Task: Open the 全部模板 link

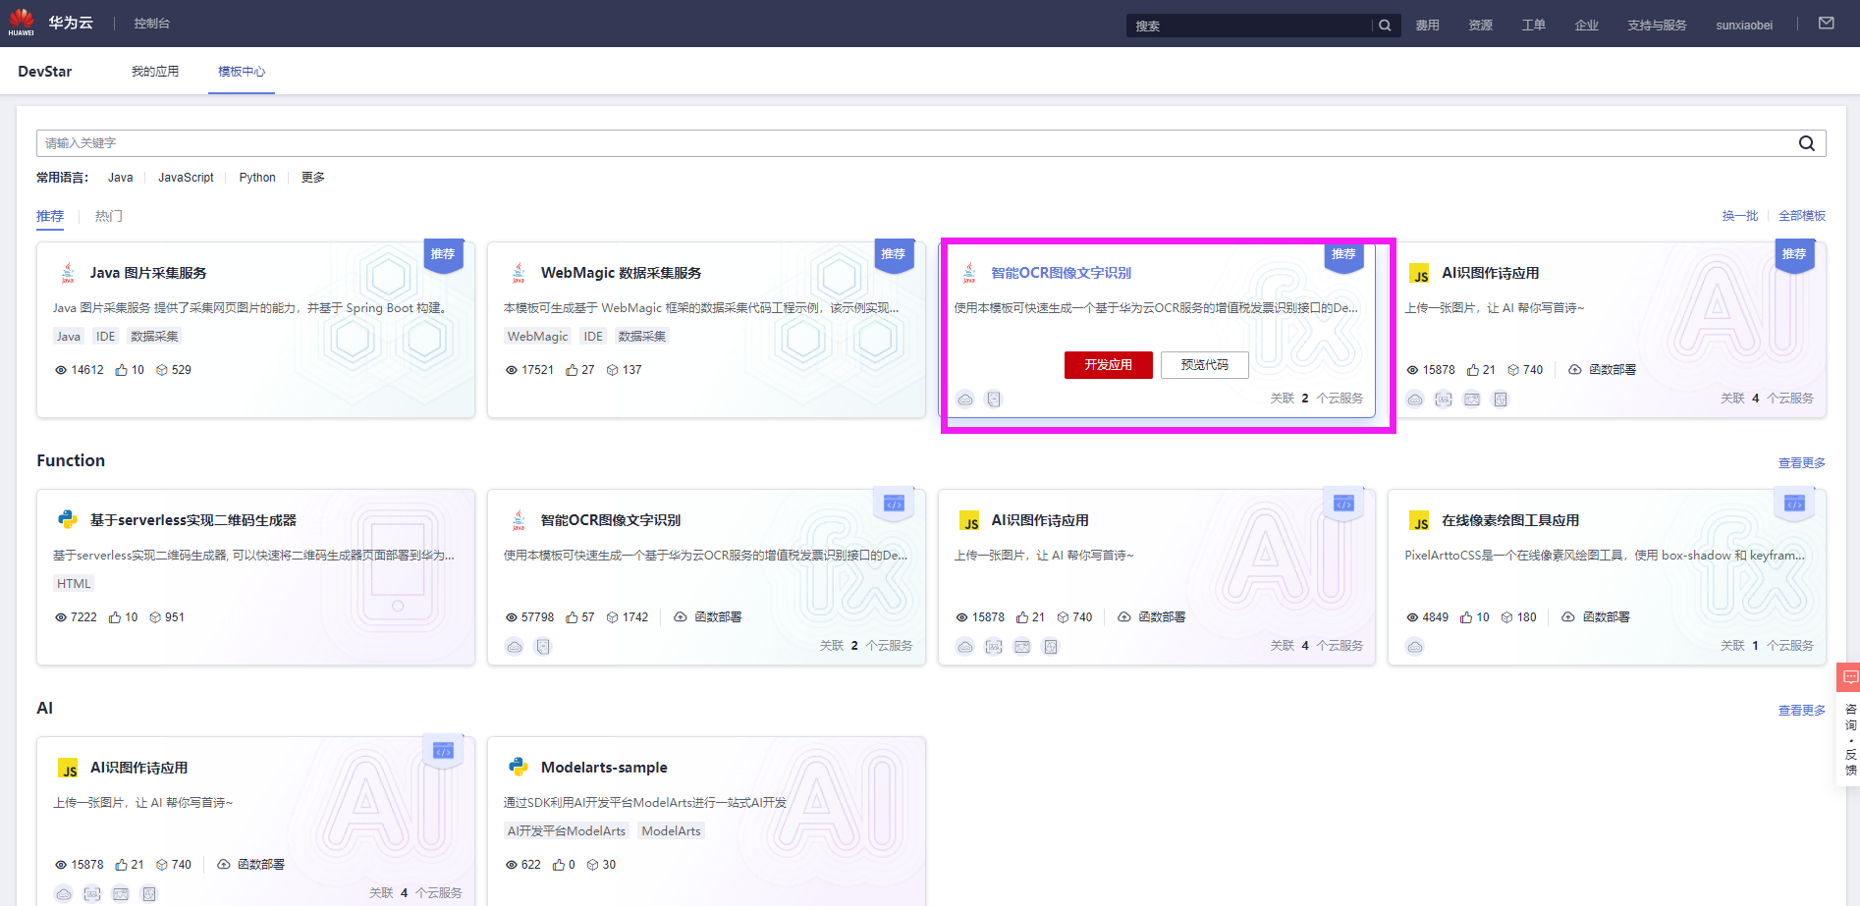Action: click(x=1802, y=216)
